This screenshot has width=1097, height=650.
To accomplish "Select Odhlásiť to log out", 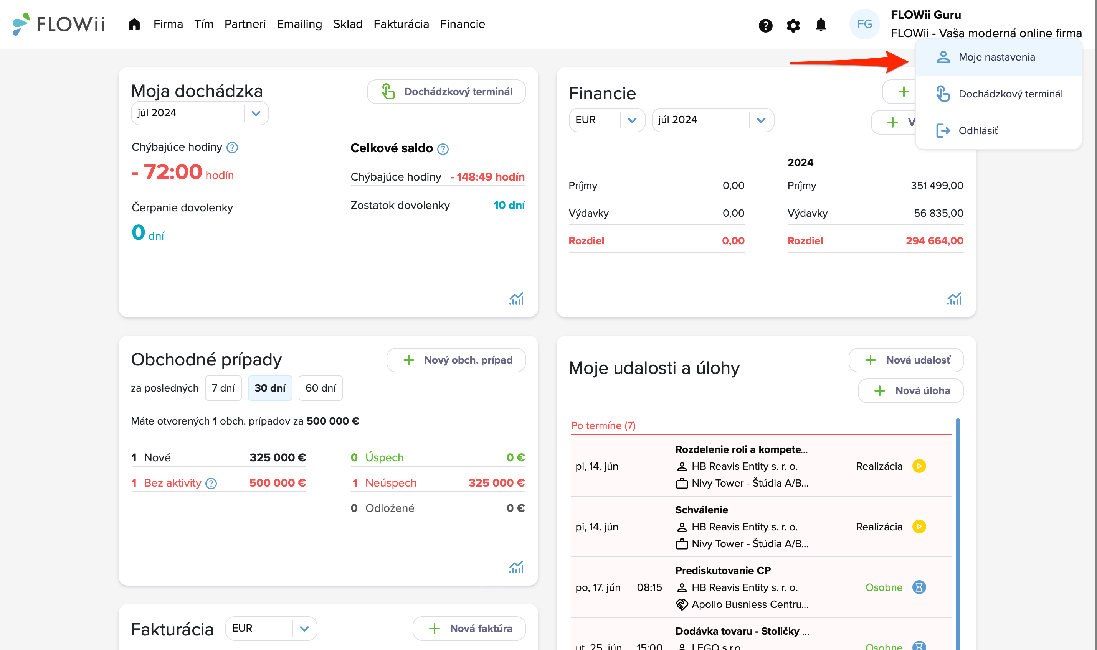I will pyautogui.click(x=998, y=130).
